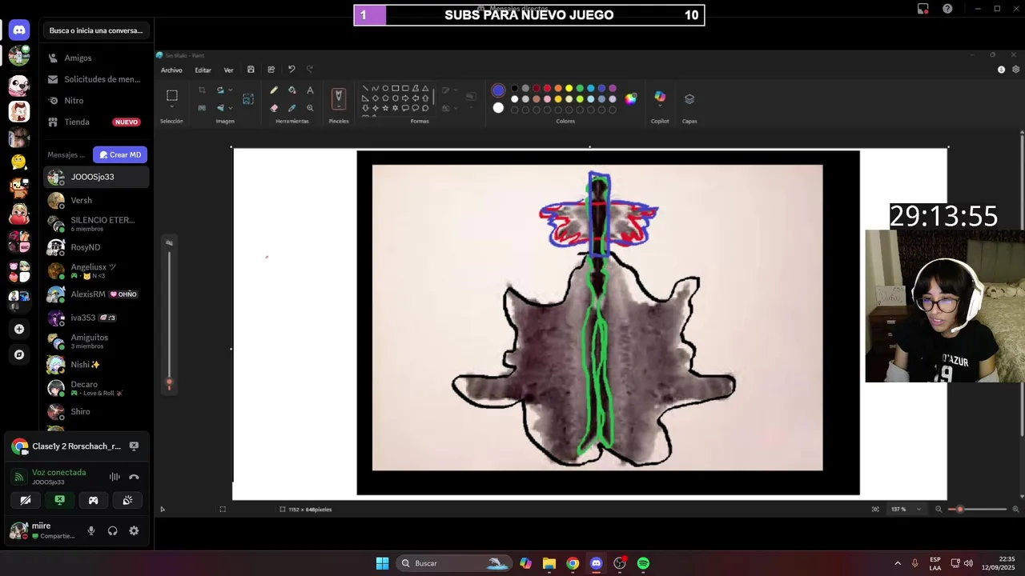Image resolution: width=1025 pixels, height=576 pixels.
Task: Select the Pencil tool in Paint
Action: (x=274, y=90)
